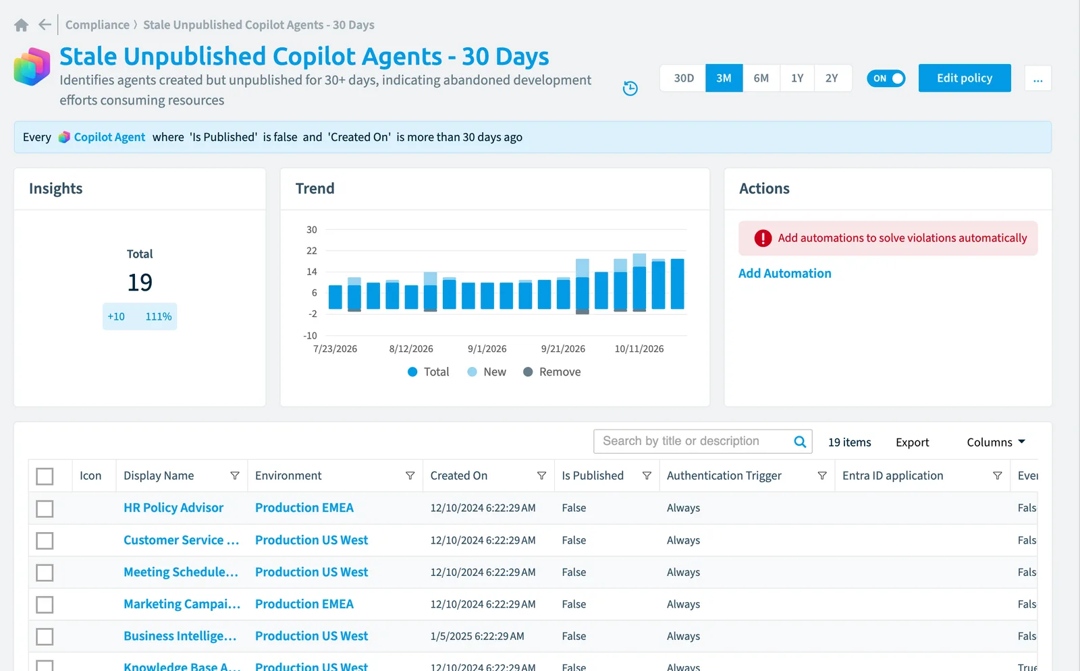This screenshot has width=1080, height=671.
Task: Click the Add Automation link
Action: click(784, 273)
